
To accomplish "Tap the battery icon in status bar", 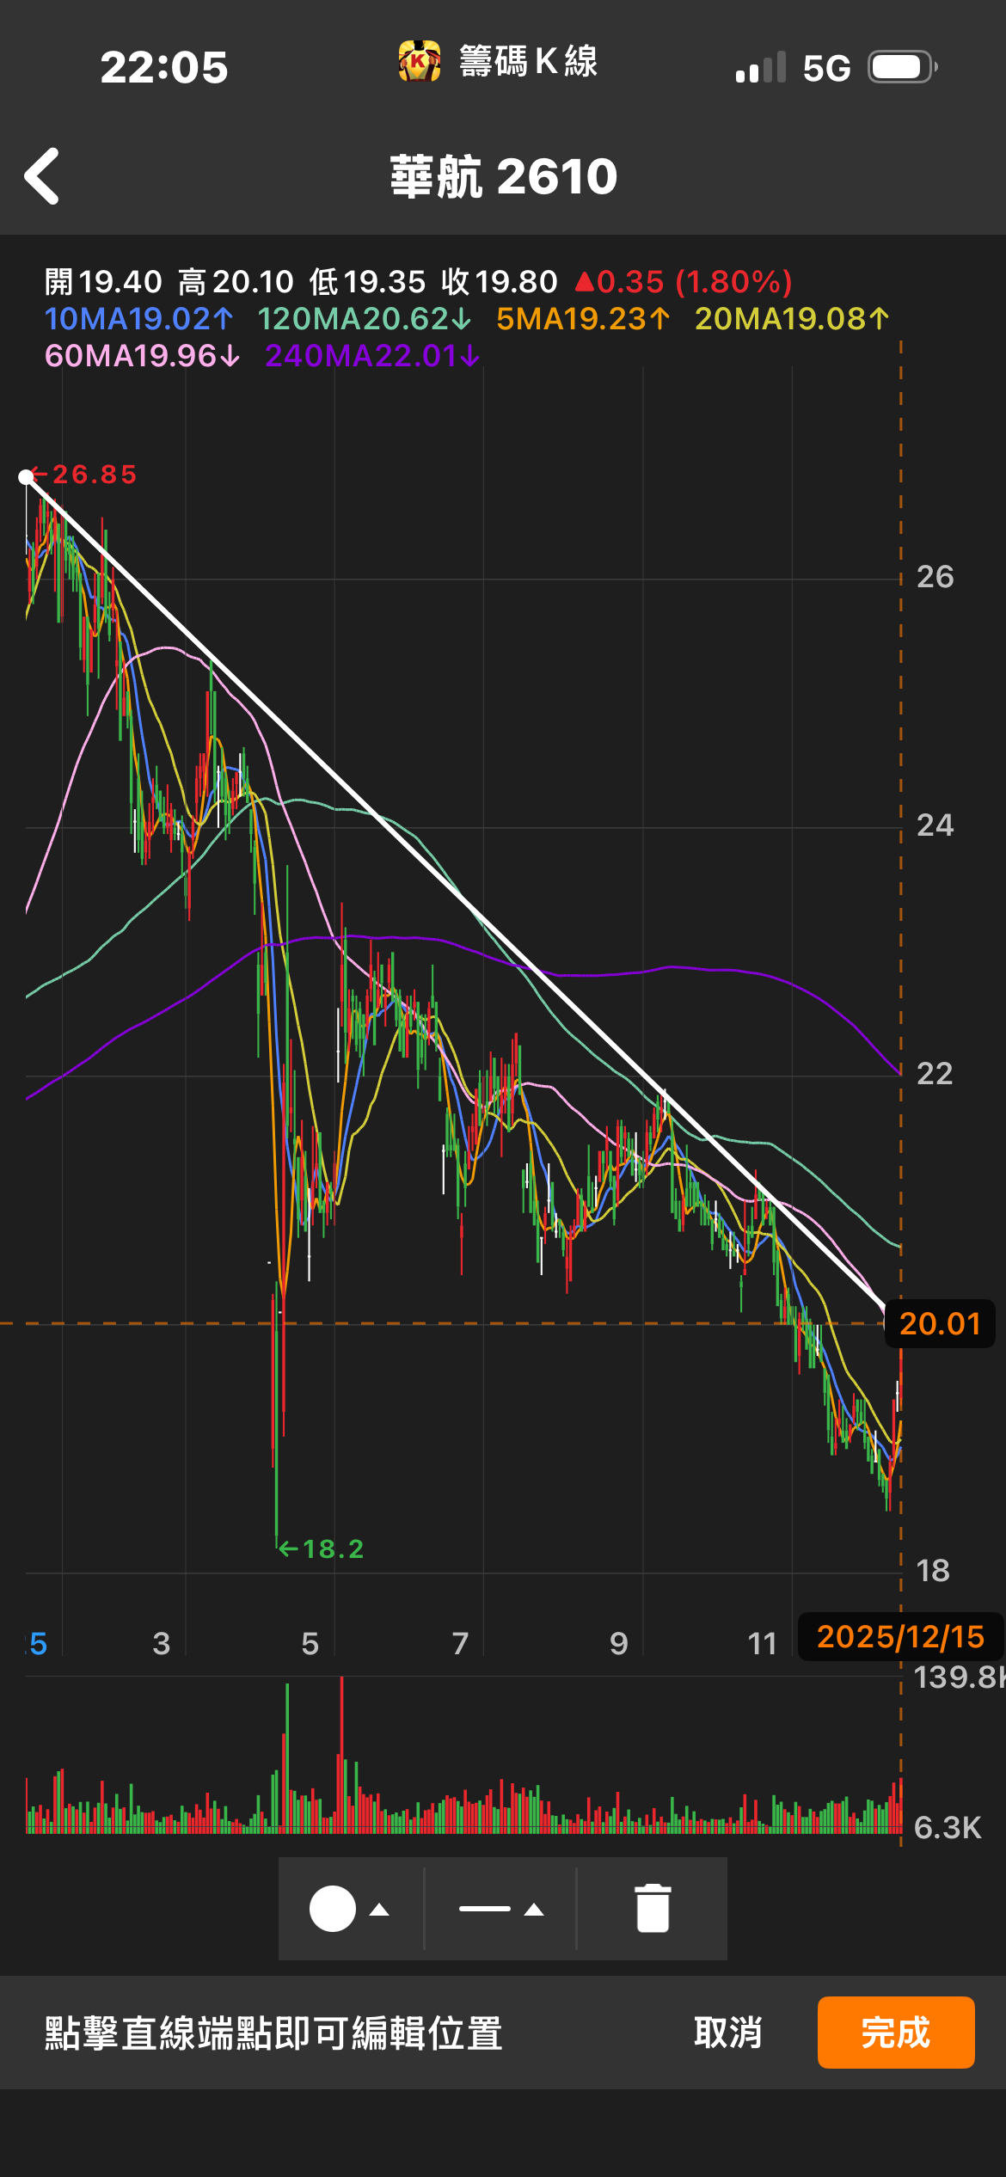I will point(902,67).
